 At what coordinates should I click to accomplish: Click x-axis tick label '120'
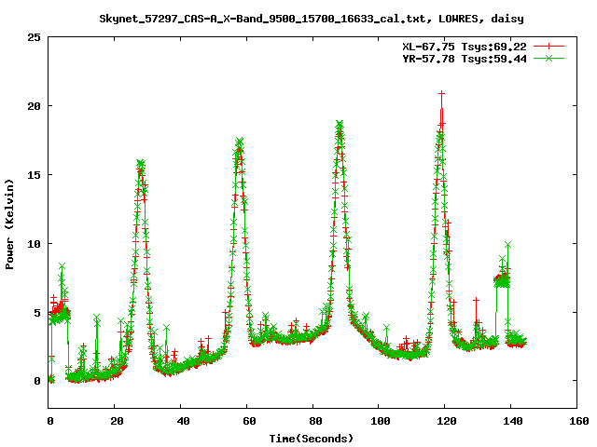pos(447,421)
